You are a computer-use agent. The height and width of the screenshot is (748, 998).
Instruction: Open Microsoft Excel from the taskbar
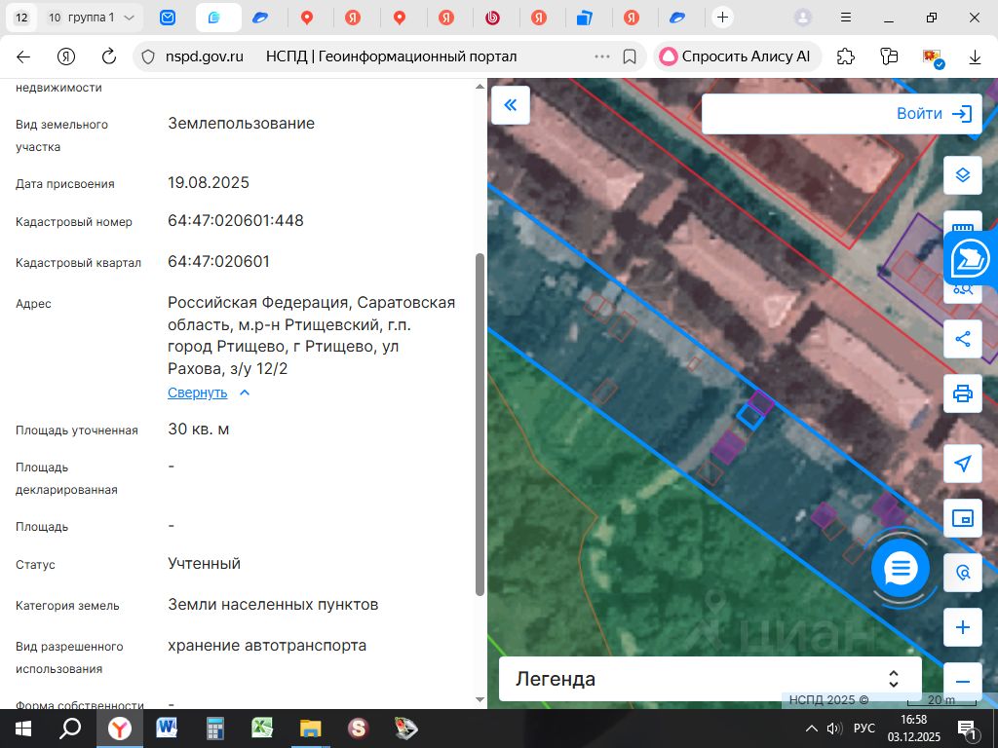coord(262,729)
